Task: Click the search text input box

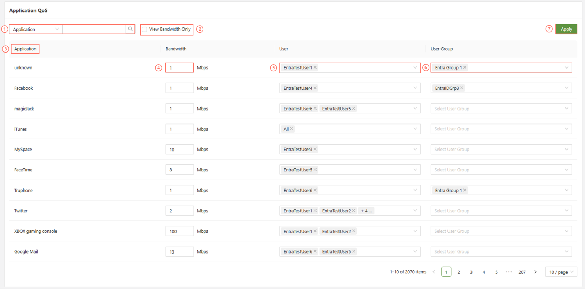Action: click(94, 29)
